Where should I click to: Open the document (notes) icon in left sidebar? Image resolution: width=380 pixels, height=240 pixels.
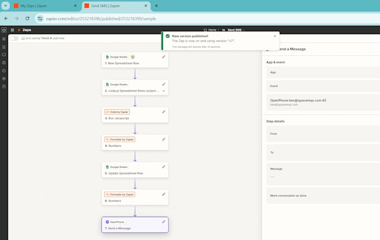(4, 47)
